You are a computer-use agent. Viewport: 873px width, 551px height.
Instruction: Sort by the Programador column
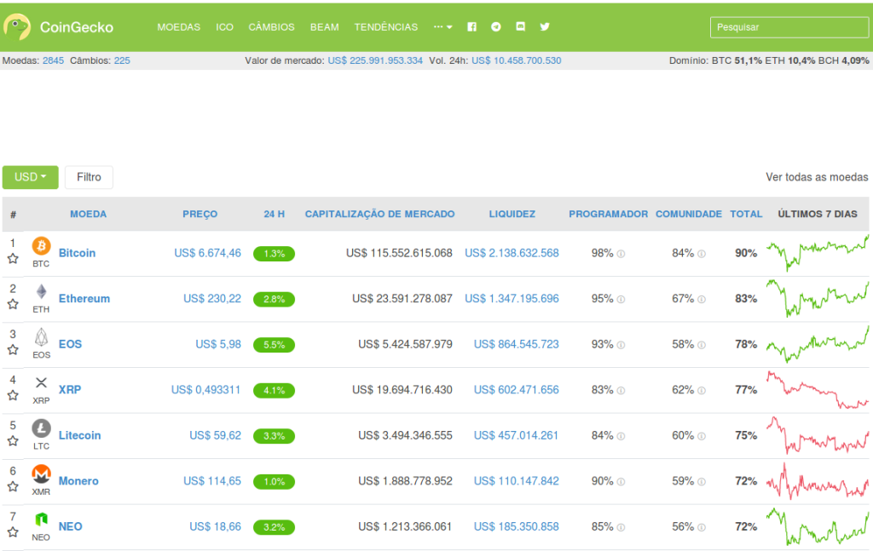pos(608,214)
